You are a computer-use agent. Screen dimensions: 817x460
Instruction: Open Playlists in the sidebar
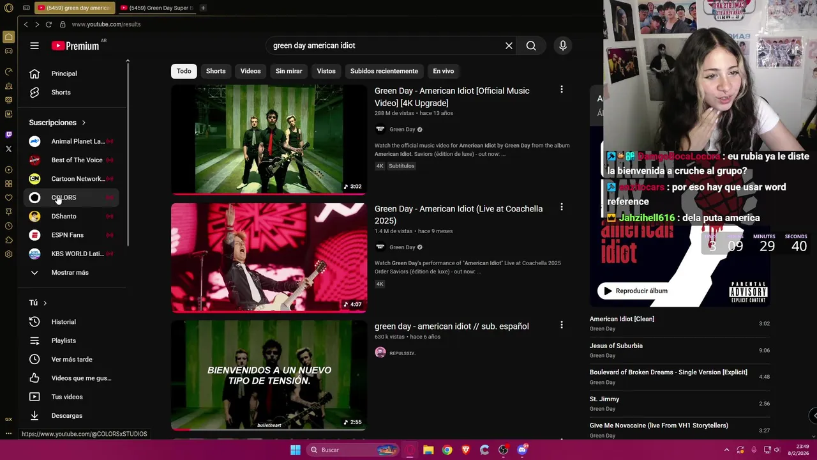(x=71, y=341)
